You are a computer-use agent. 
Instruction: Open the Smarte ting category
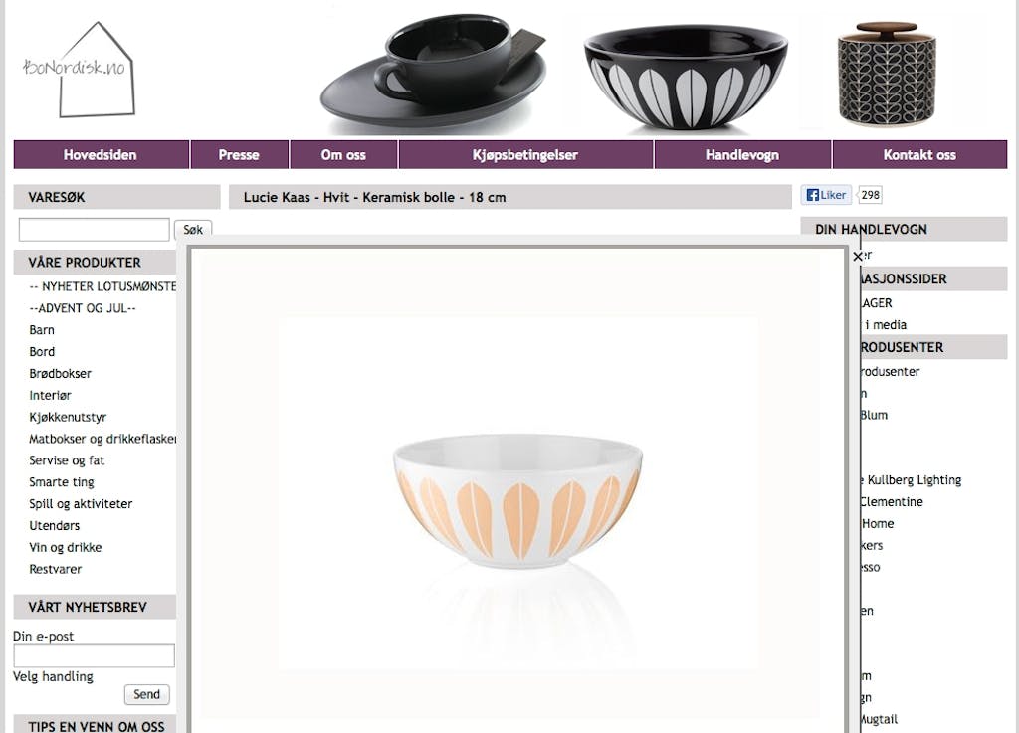click(61, 482)
